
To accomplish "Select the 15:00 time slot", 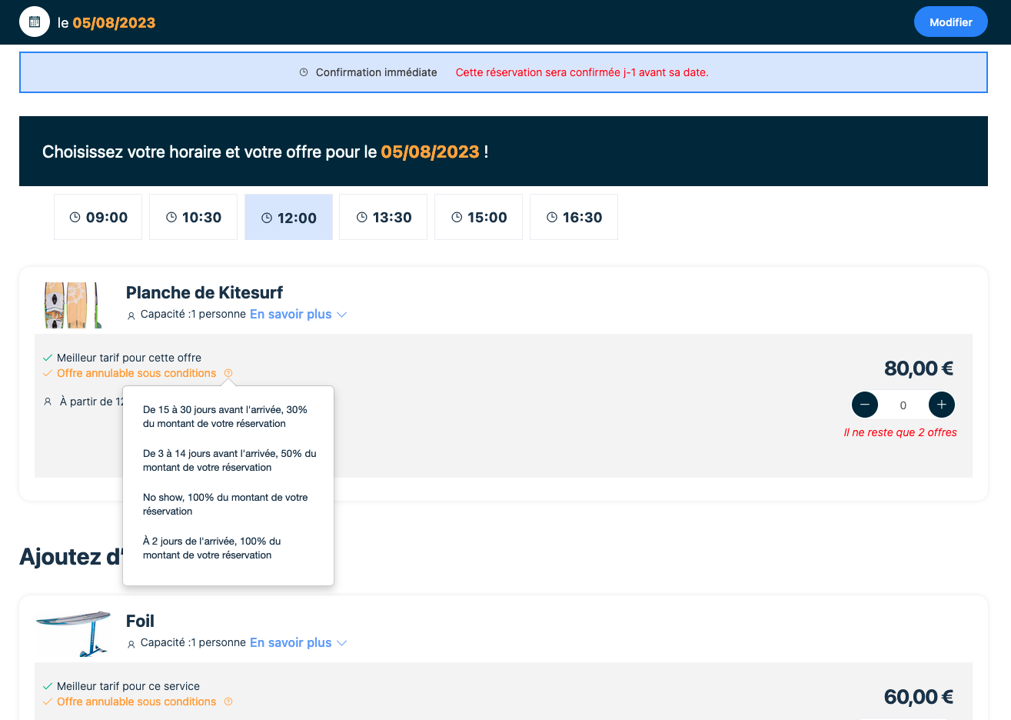I will click(x=479, y=218).
